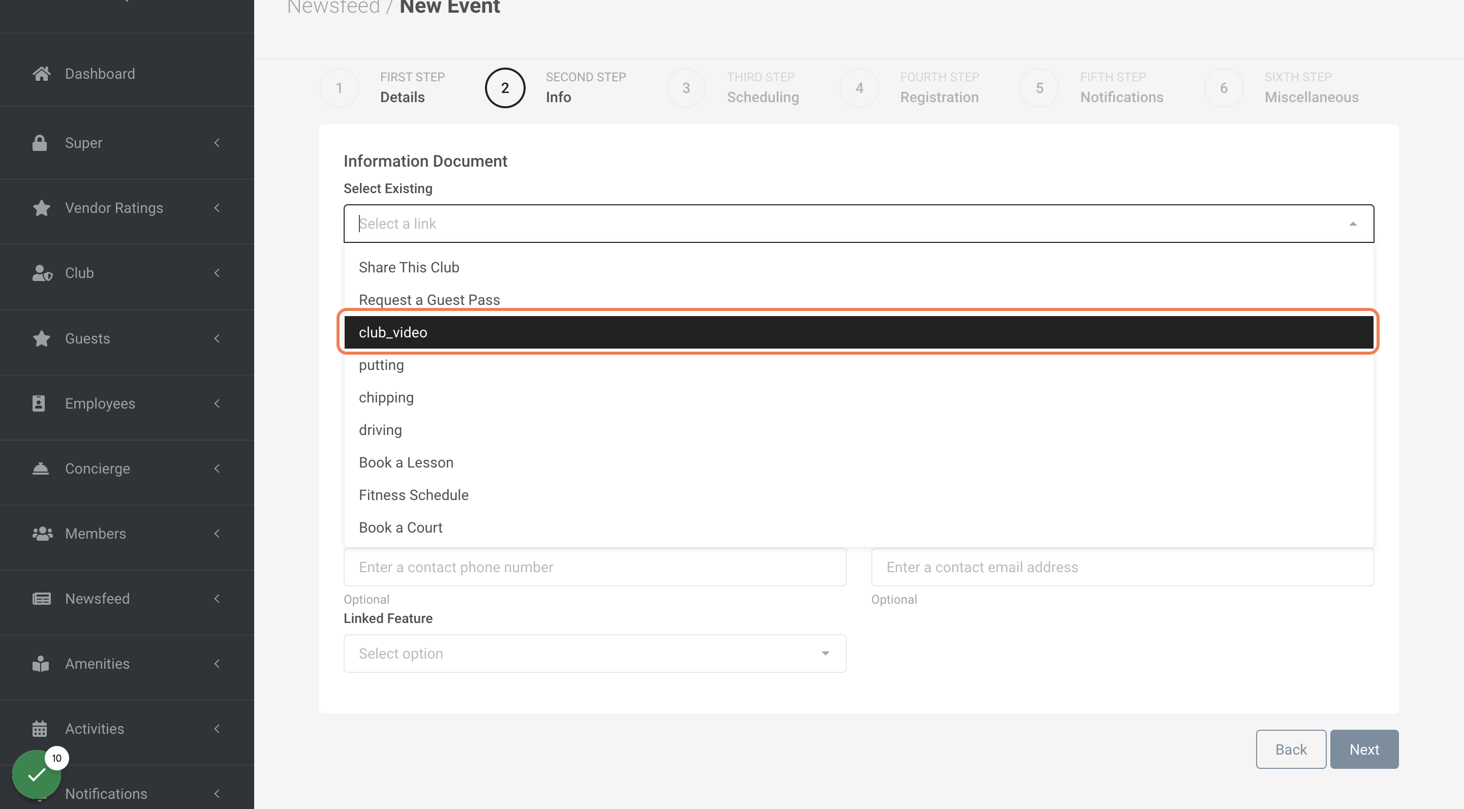The height and width of the screenshot is (809, 1464).
Task: Open the green checkmark badge with count 10
Action: [x=37, y=774]
